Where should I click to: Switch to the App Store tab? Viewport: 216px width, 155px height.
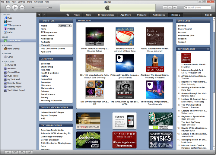click(125, 15)
